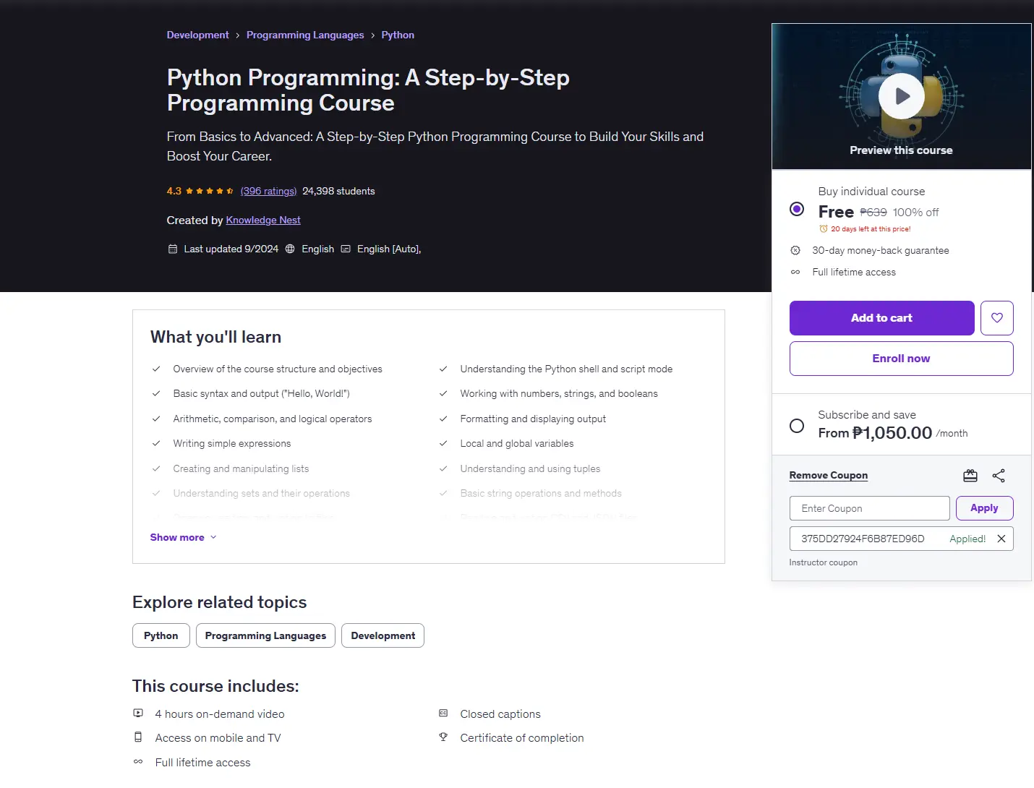Click the Preview this course thumbnail label

(x=901, y=150)
